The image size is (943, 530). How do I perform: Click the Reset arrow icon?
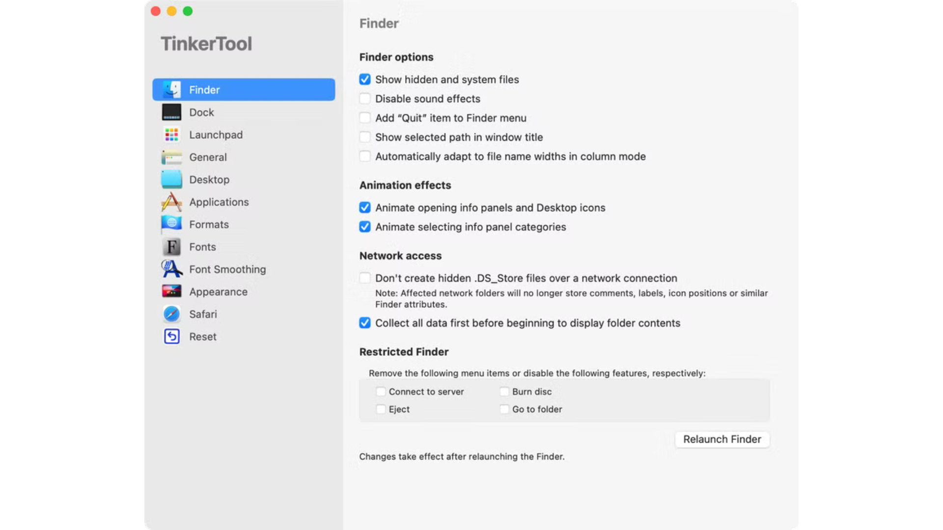171,337
